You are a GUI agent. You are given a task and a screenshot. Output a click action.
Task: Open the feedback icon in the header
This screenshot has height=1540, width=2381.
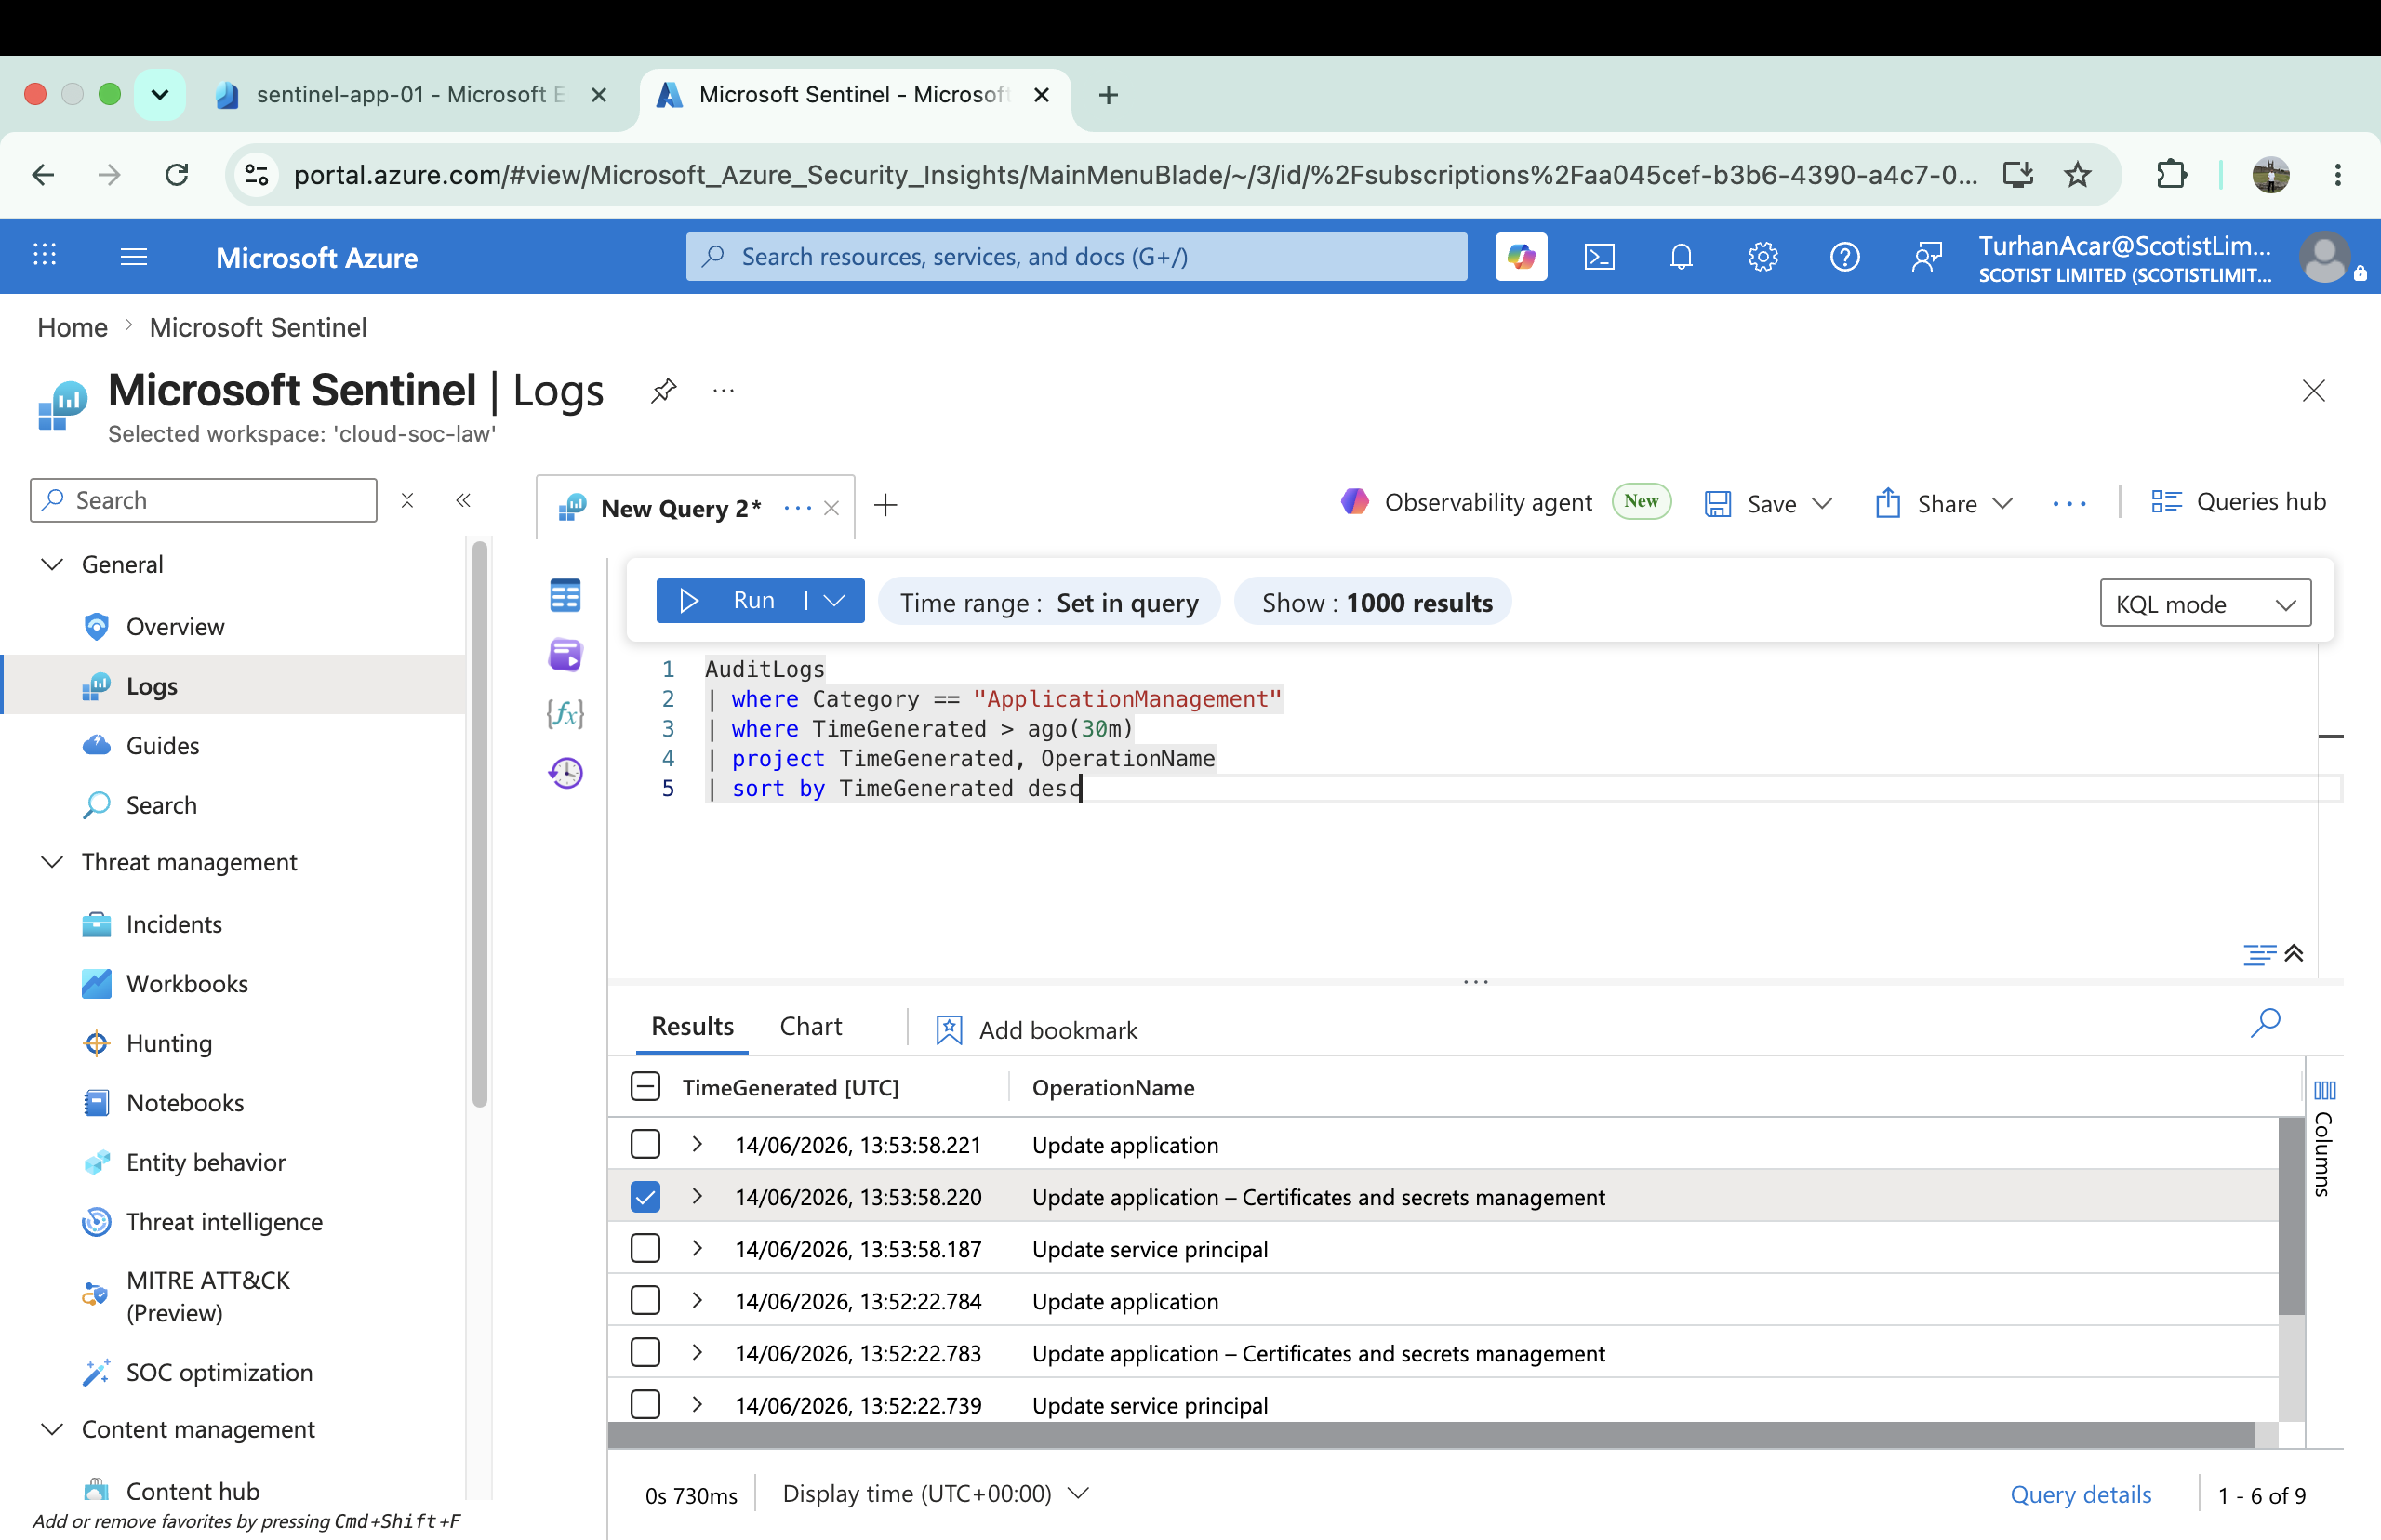pos(1926,257)
